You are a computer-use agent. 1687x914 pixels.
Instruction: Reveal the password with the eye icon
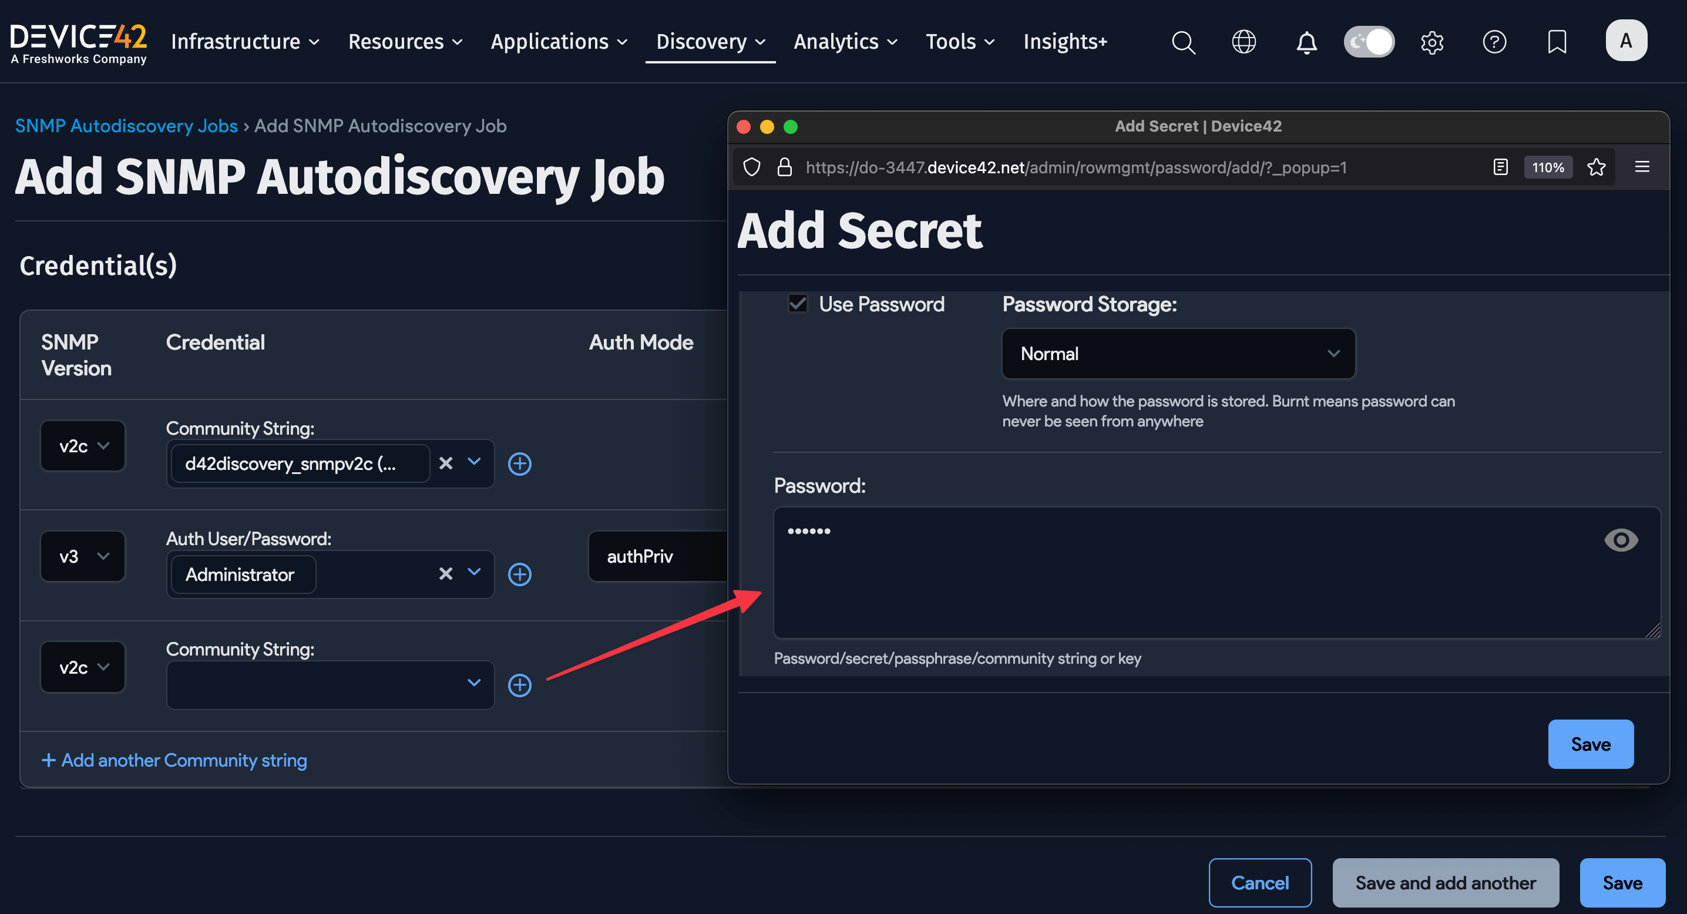click(x=1622, y=539)
